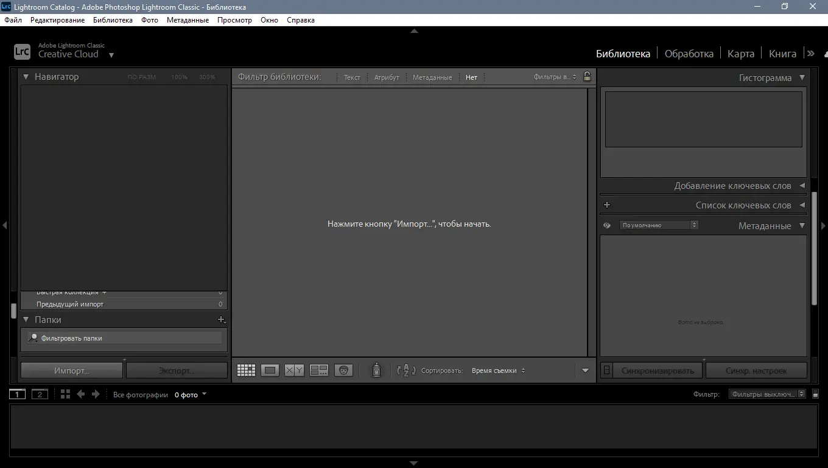Switch to the Книга module
The height and width of the screenshot is (468, 828).
point(782,54)
